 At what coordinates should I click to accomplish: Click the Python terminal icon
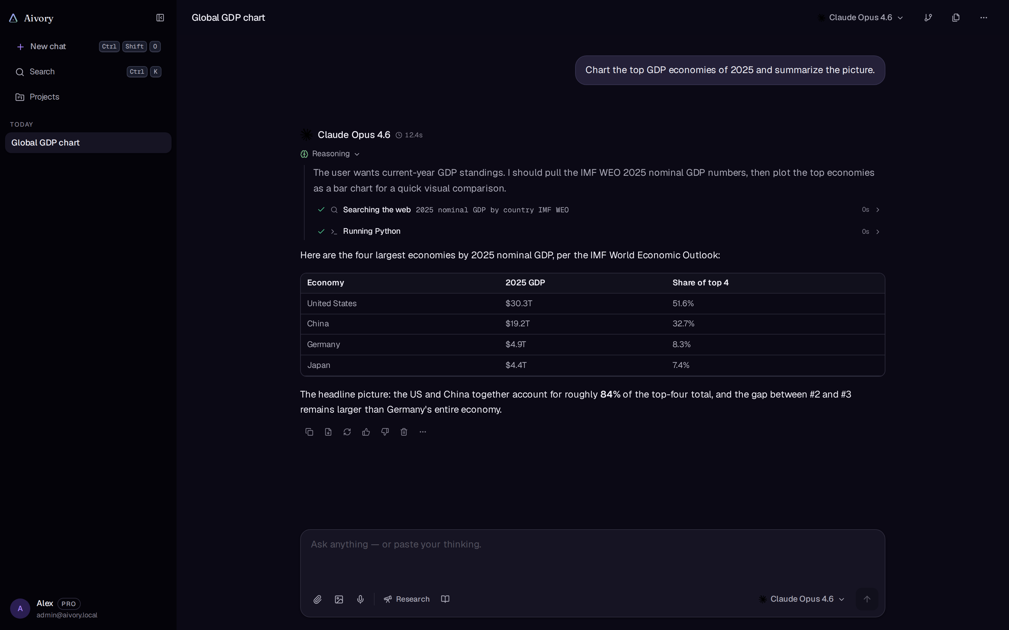[x=334, y=231]
